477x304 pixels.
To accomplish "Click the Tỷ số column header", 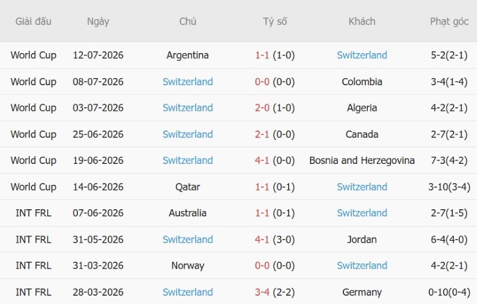I will pyautogui.click(x=275, y=21).
